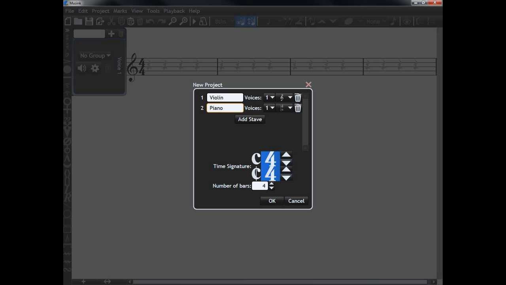The width and height of the screenshot is (506, 285).
Task: Start playback with the Play icon
Action: 194,22
